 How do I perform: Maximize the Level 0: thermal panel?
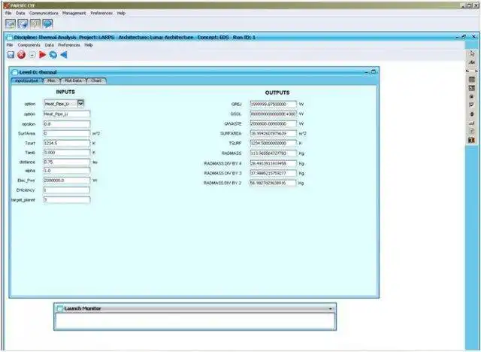(x=374, y=71)
